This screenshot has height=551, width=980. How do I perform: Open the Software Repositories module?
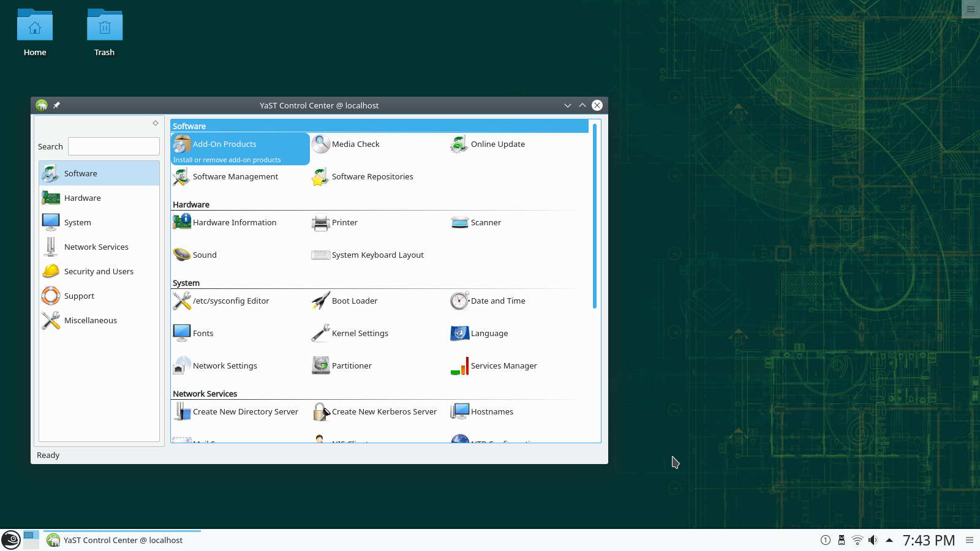[363, 177]
